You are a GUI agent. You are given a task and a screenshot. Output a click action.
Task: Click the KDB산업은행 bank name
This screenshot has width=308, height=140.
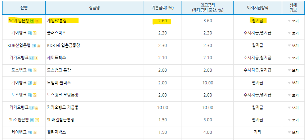[x=19, y=46]
